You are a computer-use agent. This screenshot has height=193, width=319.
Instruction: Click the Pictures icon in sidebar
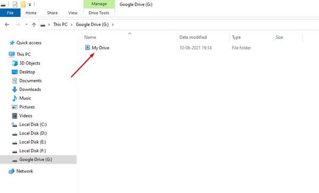pyautogui.click(x=15, y=107)
